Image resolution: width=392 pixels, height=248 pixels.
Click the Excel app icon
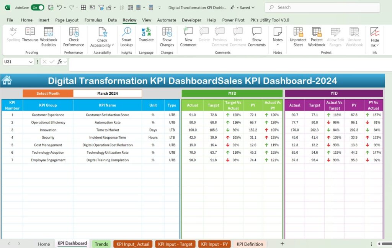click(x=7, y=8)
